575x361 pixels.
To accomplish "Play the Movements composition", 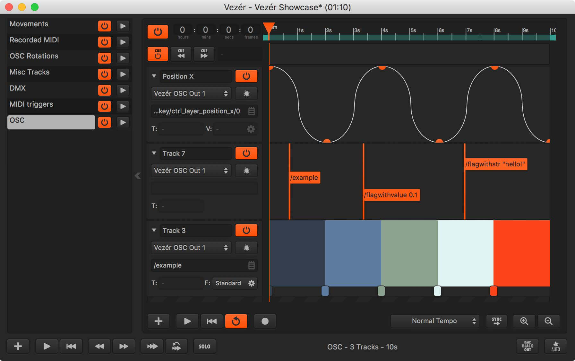I will (x=123, y=26).
